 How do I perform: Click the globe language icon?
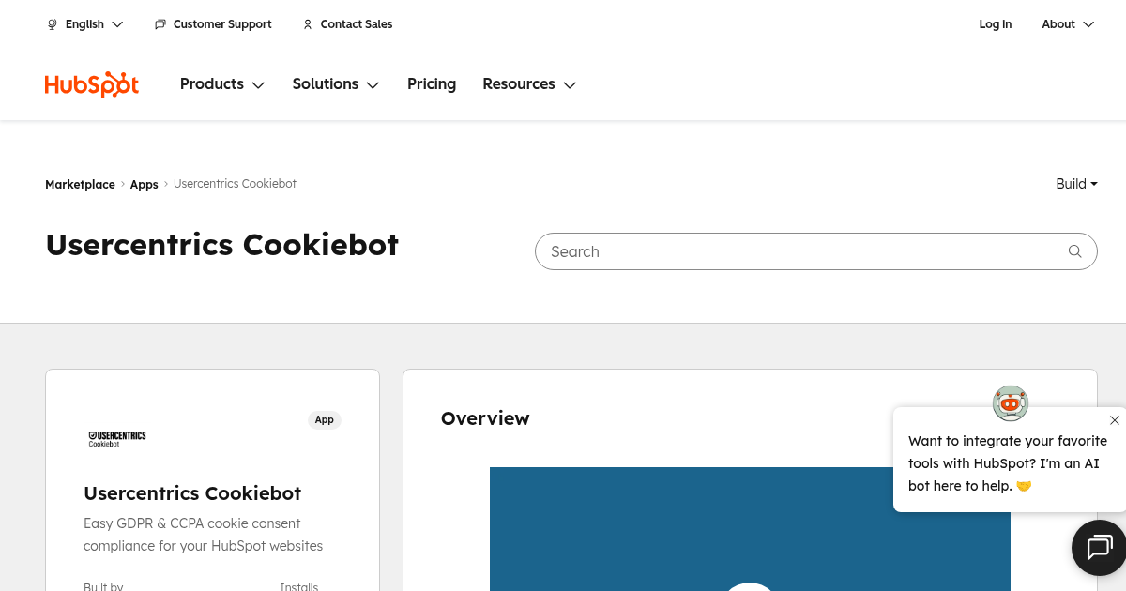pos(52,24)
